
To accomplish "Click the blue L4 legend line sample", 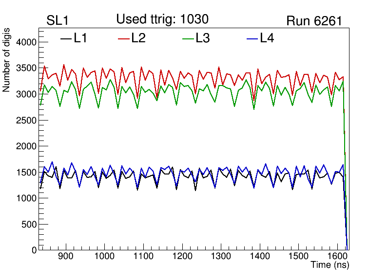I will (252, 38).
